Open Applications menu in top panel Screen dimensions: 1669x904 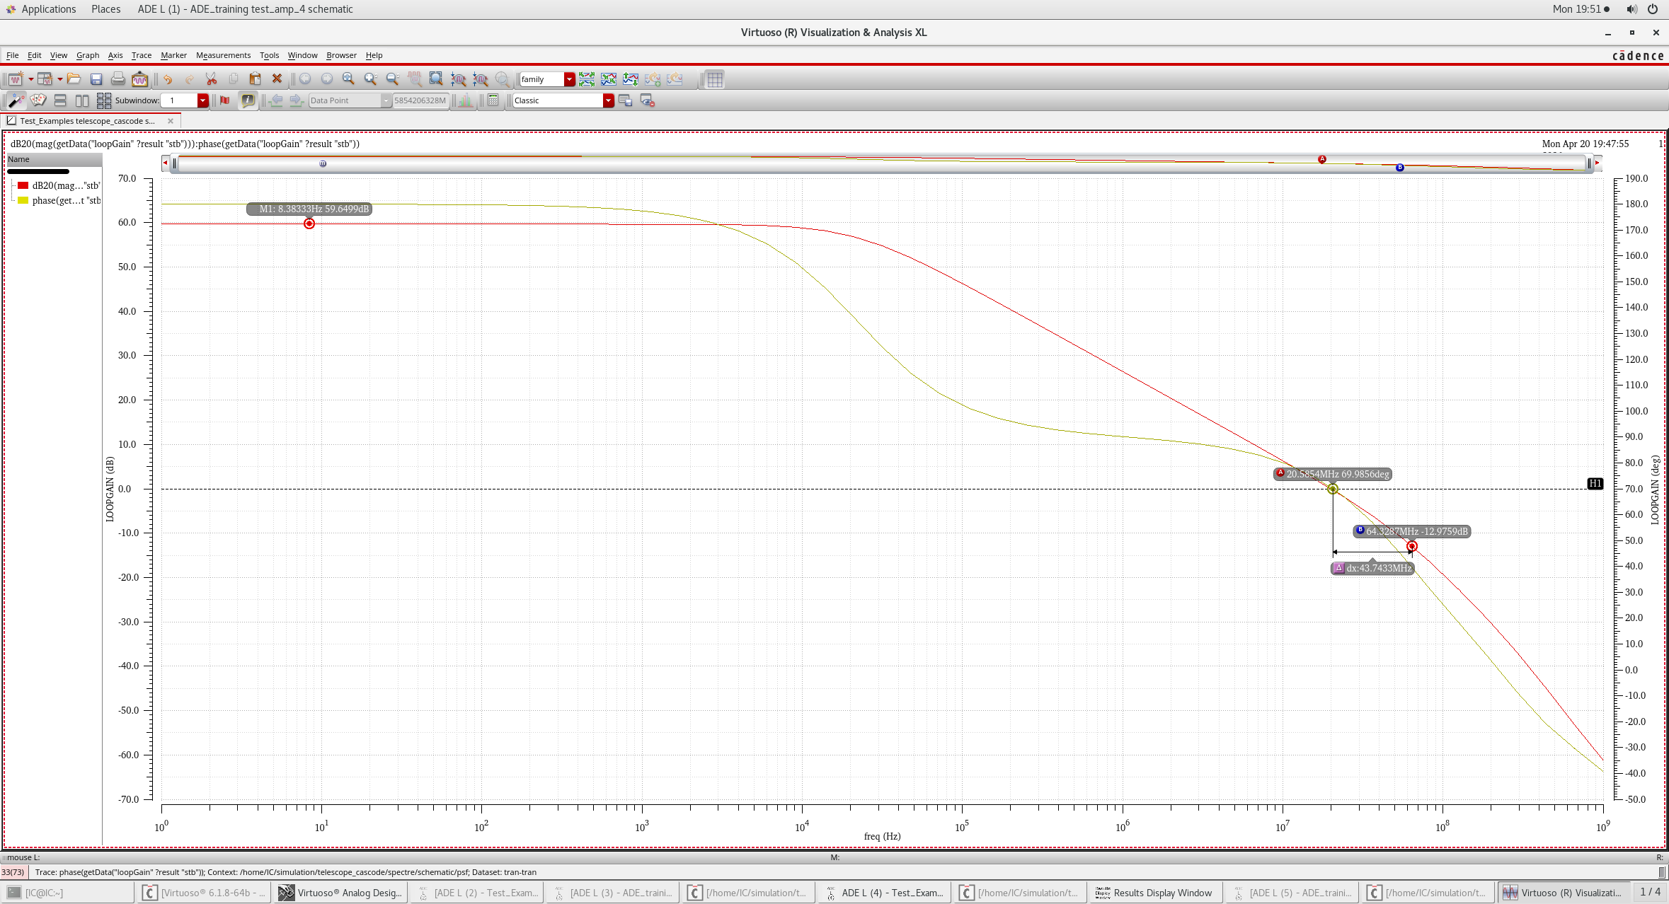point(41,9)
